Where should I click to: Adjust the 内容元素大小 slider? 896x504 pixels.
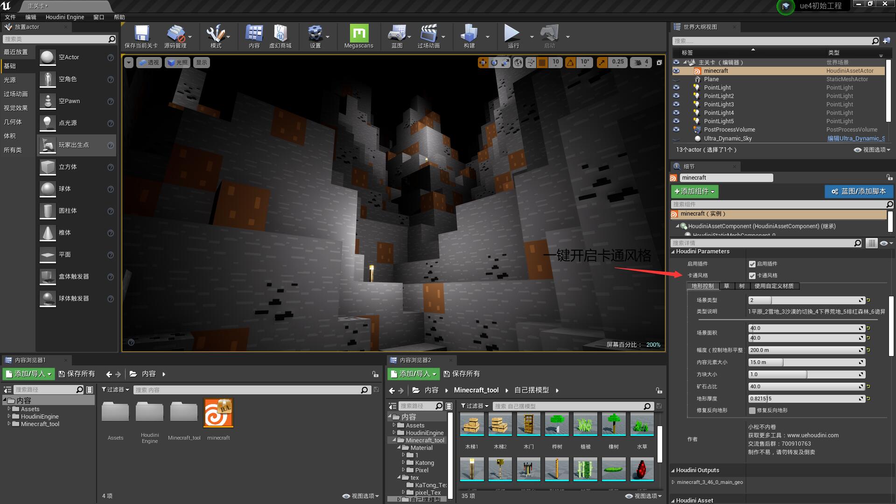pos(806,362)
